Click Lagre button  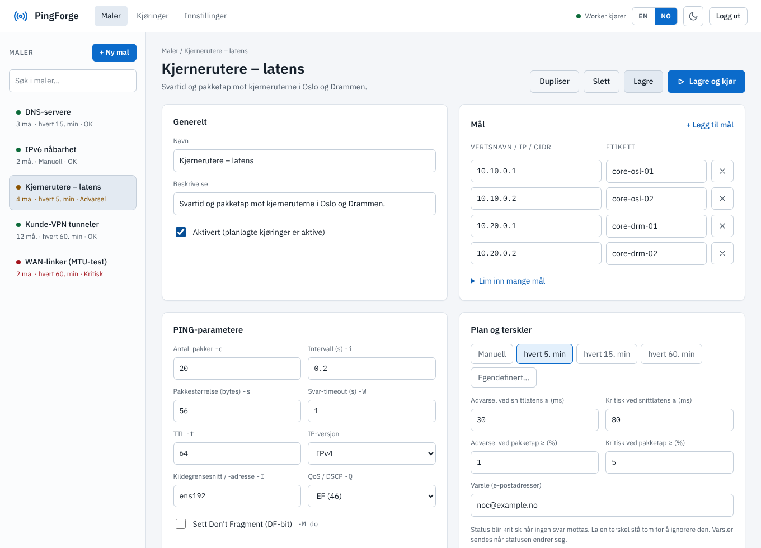point(643,82)
